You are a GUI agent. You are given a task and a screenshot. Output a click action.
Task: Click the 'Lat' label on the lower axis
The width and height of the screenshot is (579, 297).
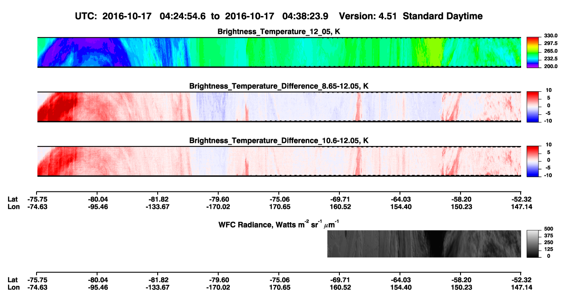[x=12, y=280]
